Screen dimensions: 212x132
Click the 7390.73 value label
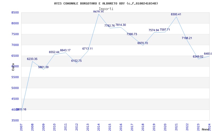point(132,34)
